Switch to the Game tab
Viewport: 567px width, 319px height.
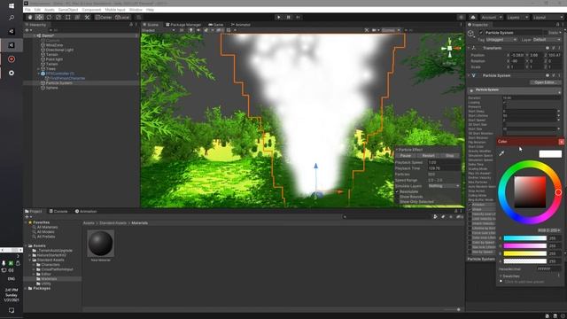point(216,25)
